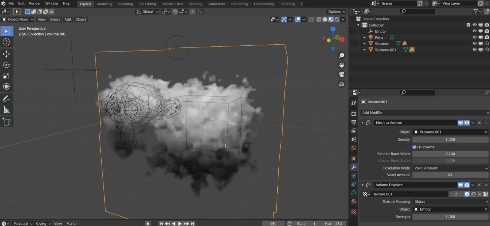
Task: Select the Cursor tool in the toolbar
Action: point(6,42)
